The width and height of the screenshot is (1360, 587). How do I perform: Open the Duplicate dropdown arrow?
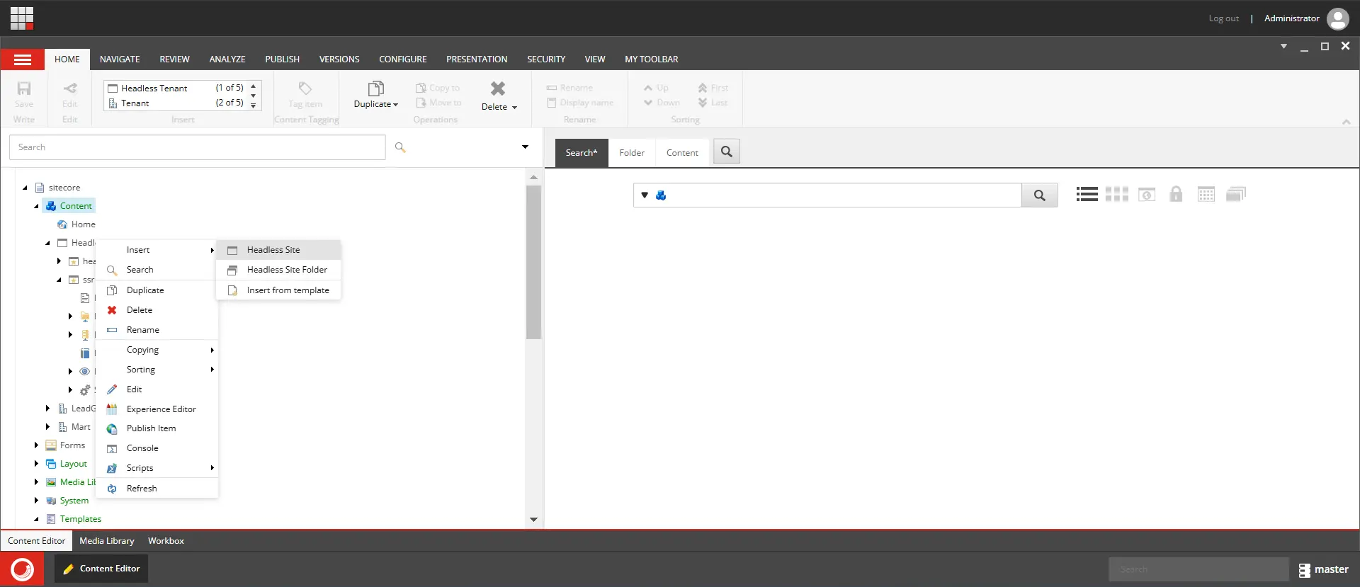[395, 105]
